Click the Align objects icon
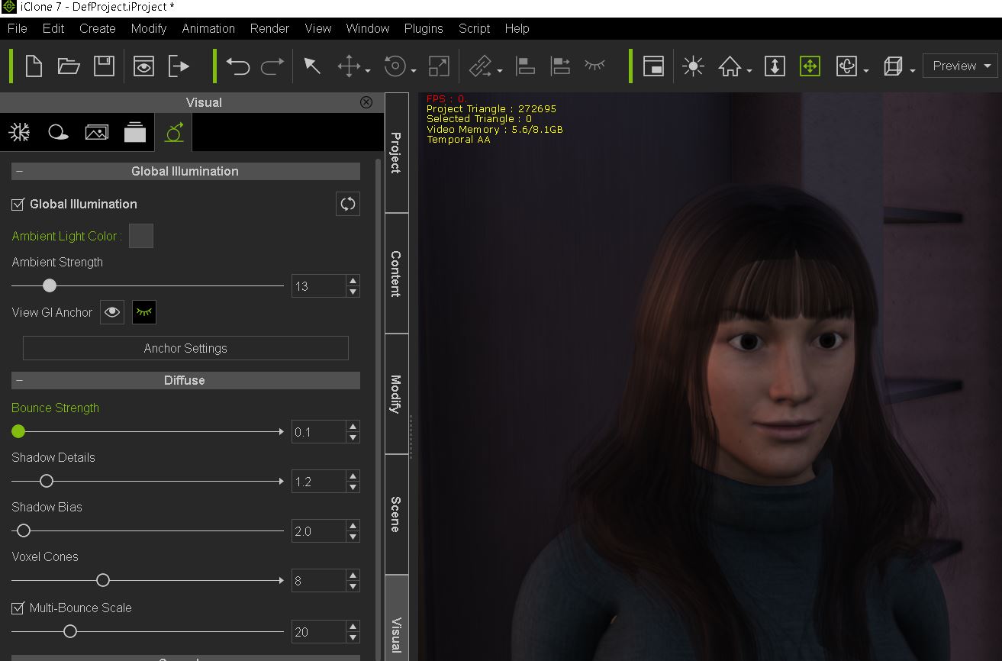 pyautogui.click(x=525, y=66)
